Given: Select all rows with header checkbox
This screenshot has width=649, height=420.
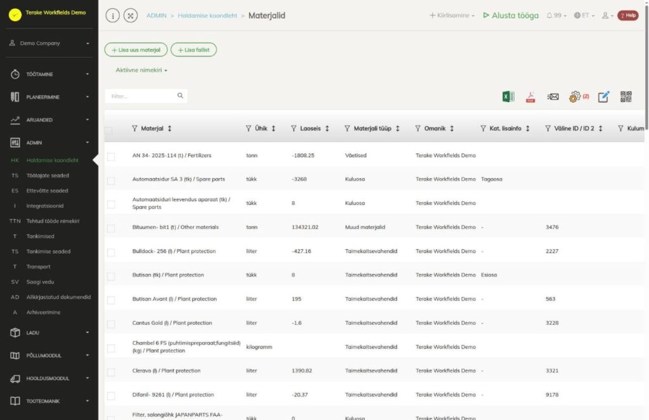Looking at the screenshot, I should click(x=109, y=131).
